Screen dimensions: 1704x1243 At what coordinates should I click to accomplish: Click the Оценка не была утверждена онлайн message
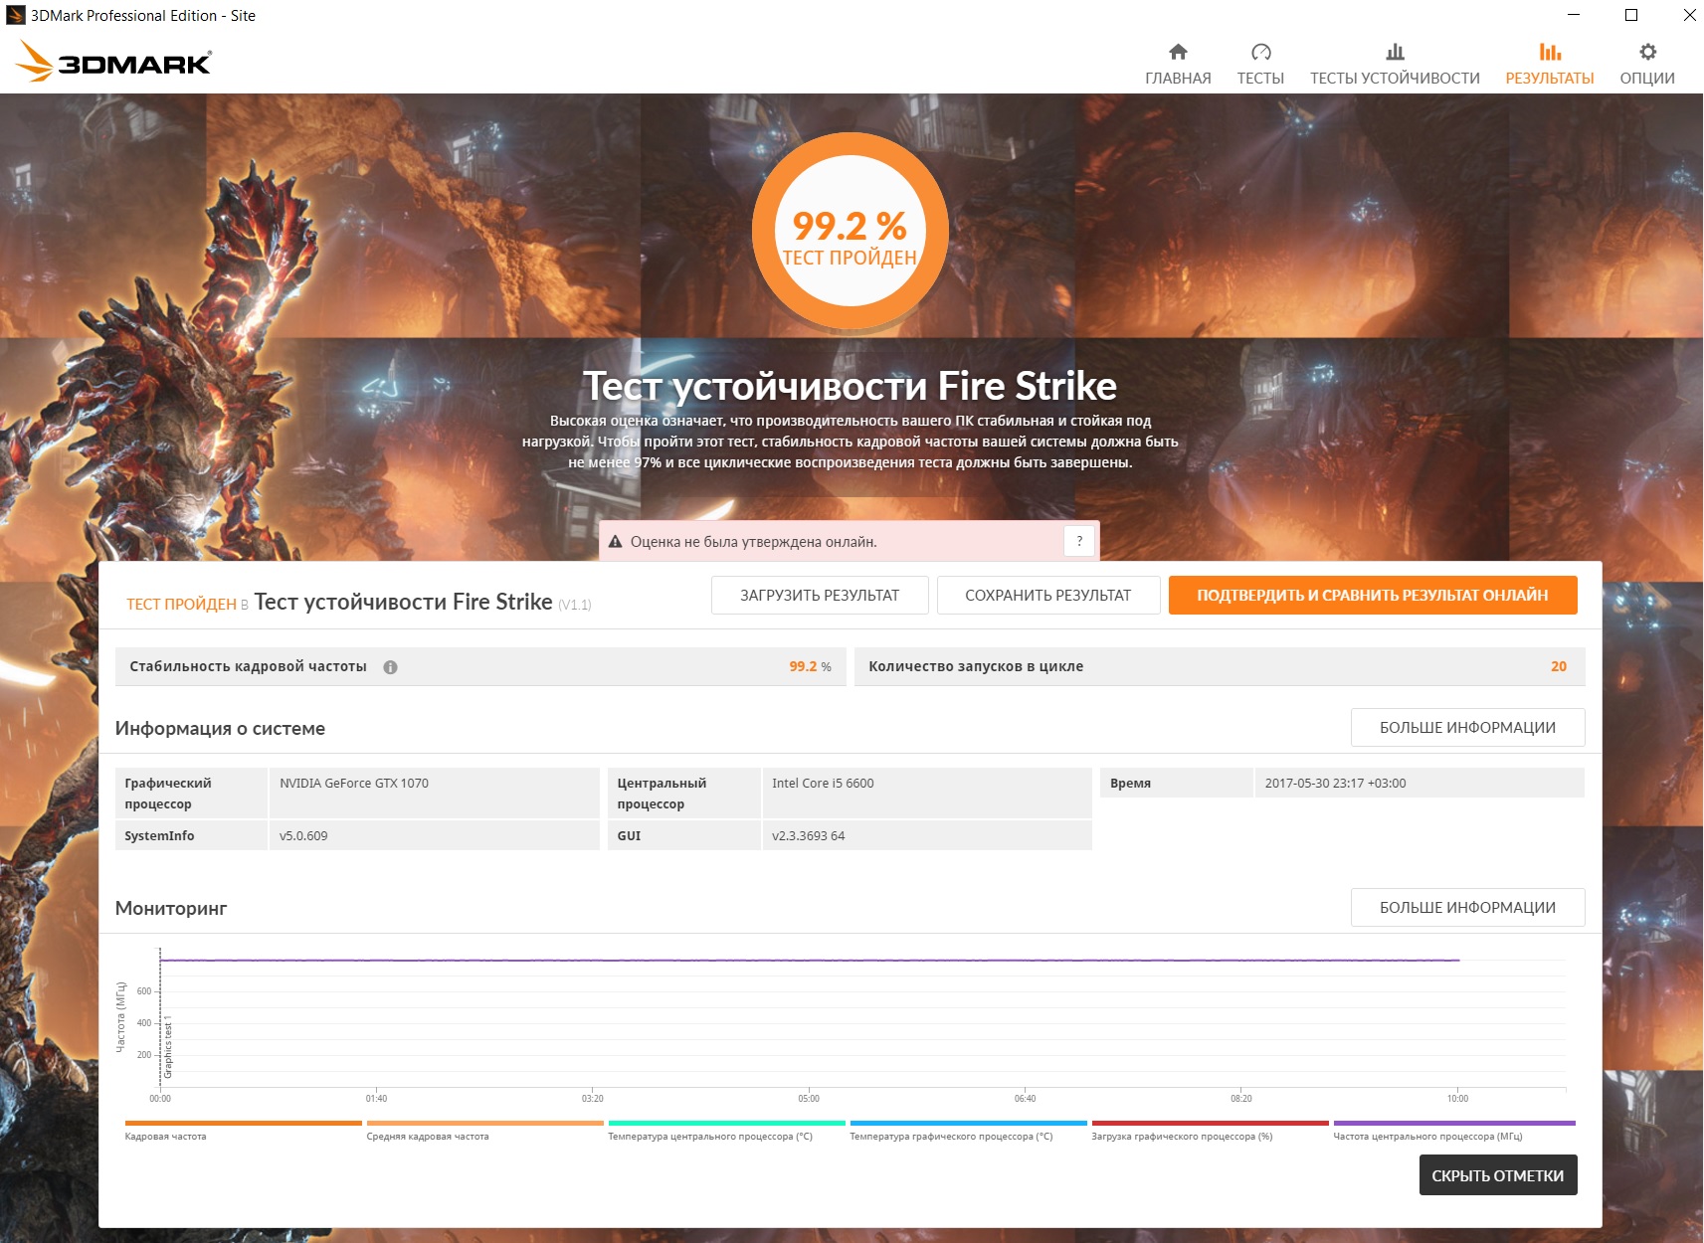point(753,542)
